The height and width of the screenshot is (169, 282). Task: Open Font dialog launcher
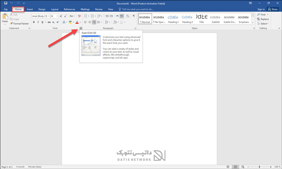pos(81,28)
